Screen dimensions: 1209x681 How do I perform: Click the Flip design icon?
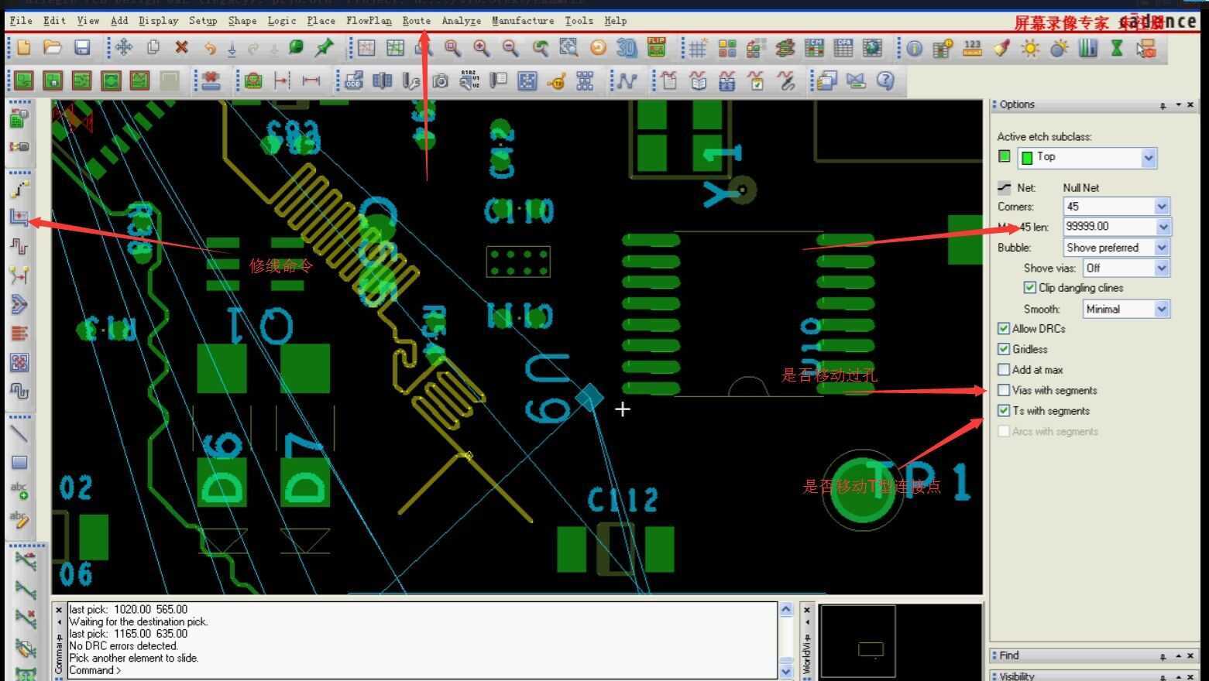click(x=656, y=48)
